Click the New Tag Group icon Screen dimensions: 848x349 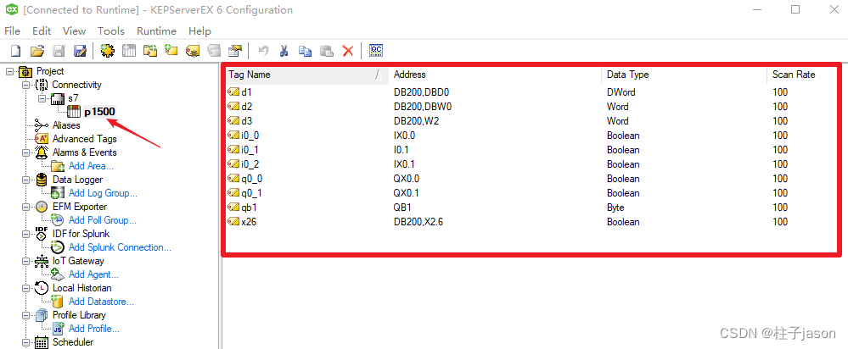click(149, 51)
